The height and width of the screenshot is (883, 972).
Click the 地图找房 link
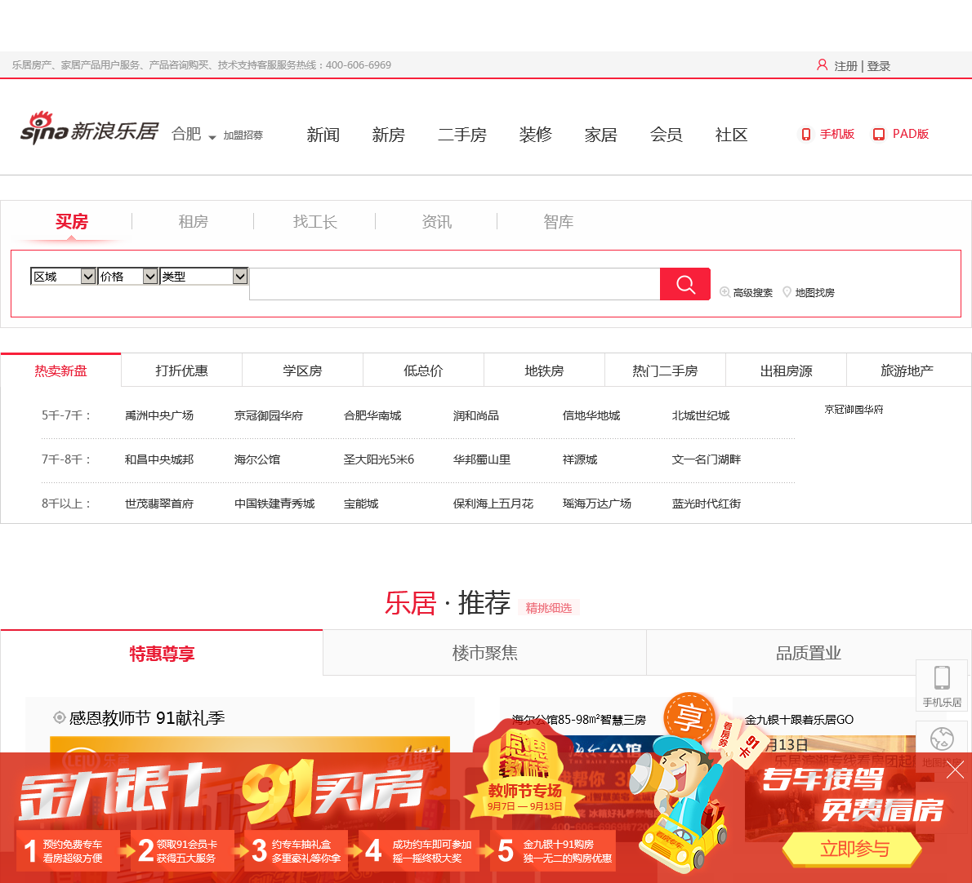[x=814, y=292]
